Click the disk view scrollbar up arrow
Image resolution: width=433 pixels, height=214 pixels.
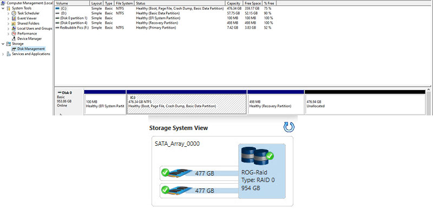point(429,90)
